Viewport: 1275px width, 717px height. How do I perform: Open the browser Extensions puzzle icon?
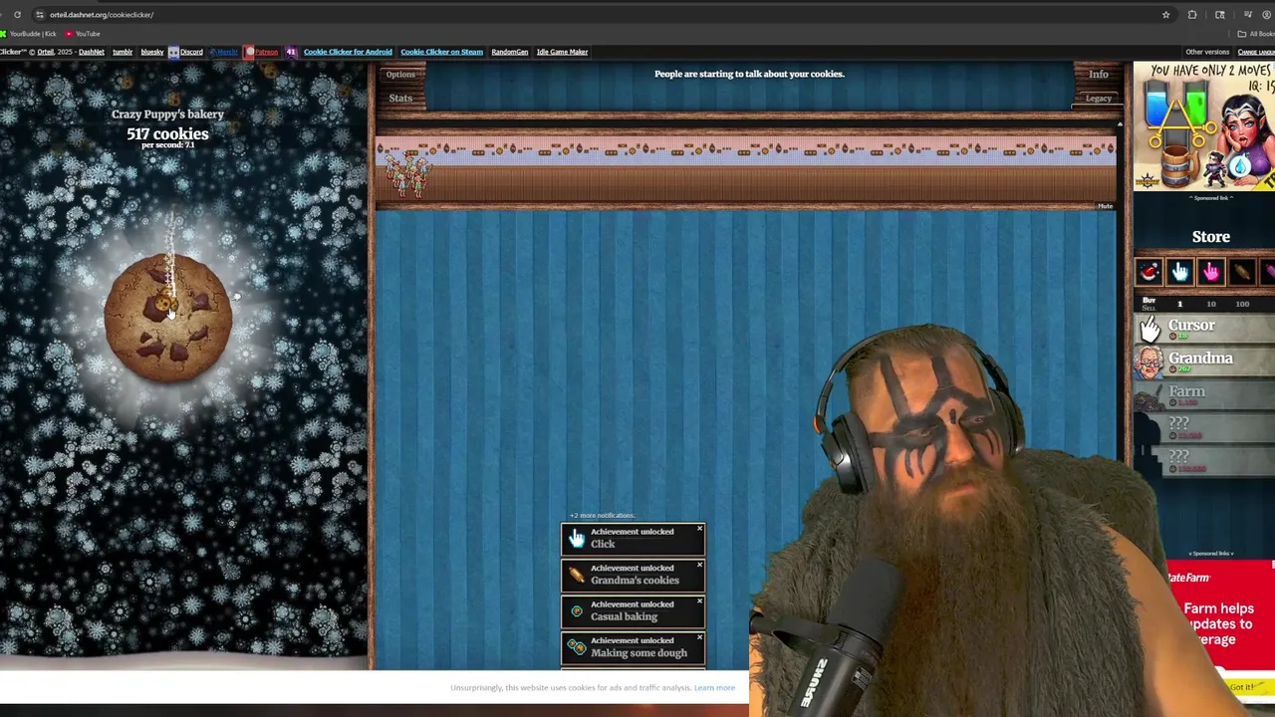point(1192,15)
